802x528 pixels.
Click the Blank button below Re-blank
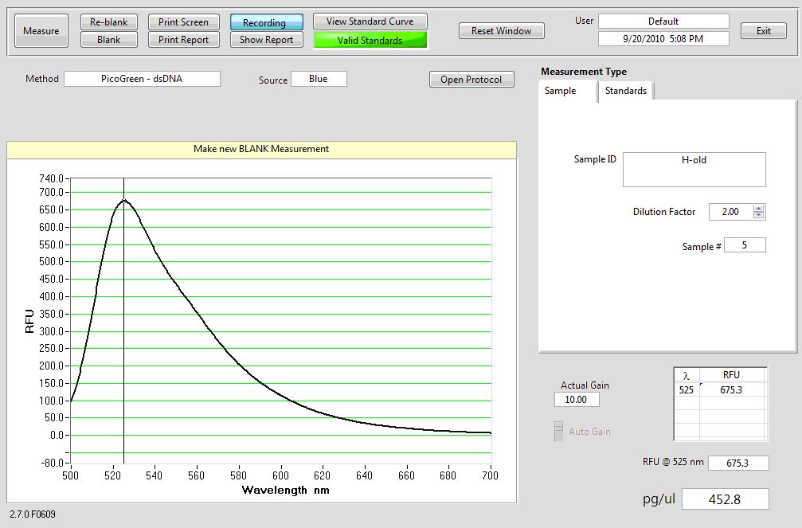pyautogui.click(x=109, y=39)
